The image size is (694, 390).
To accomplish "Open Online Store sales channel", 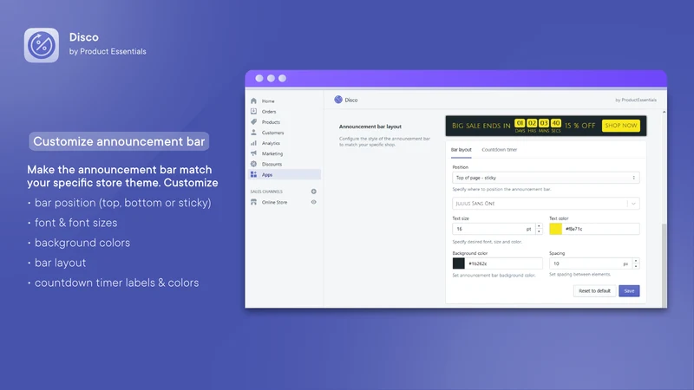I will (x=274, y=202).
